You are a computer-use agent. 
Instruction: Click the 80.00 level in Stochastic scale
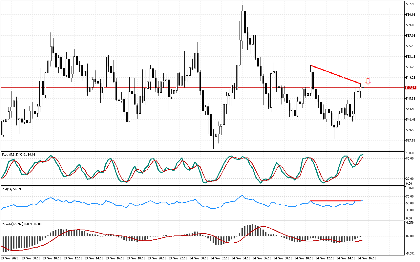pyautogui.click(x=410, y=159)
